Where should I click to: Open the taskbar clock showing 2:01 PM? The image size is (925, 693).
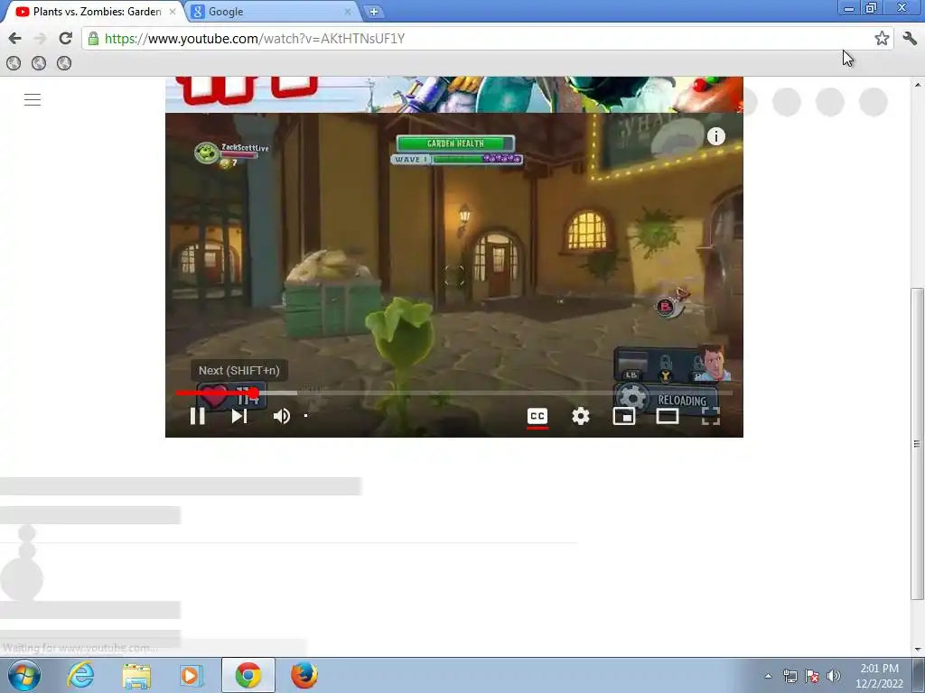pyautogui.click(x=879, y=676)
